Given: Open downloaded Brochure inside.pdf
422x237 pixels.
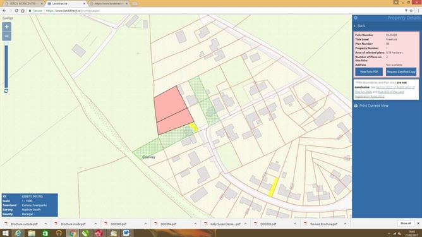Looking at the screenshot, I should pyautogui.click(x=73, y=224).
